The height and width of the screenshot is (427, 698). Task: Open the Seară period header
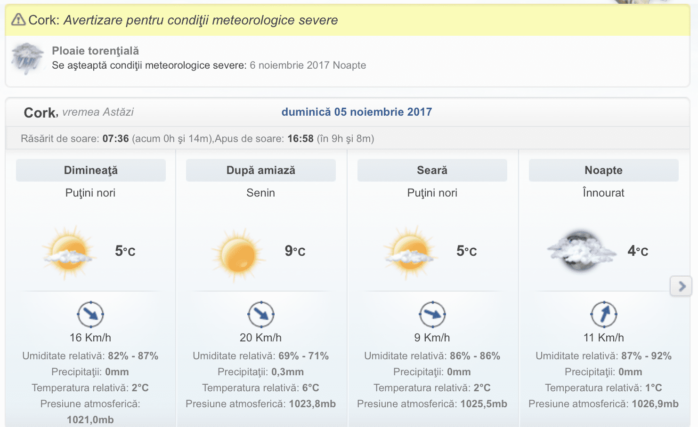(x=432, y=170)
